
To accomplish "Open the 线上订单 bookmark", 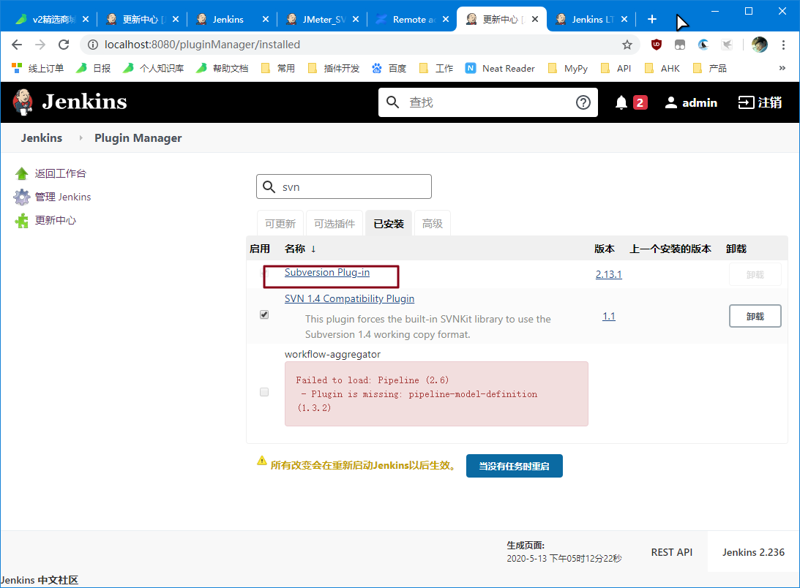I will coord(38,68).
